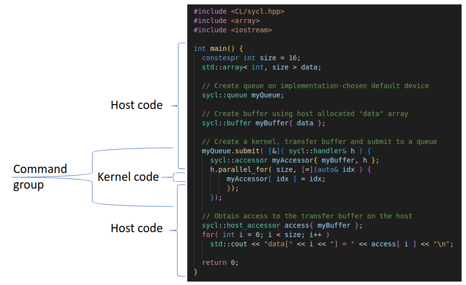The height and width of the screenshot is (285, 466).
Task: Click the upper "Host code" label
Action: point(136,105)
